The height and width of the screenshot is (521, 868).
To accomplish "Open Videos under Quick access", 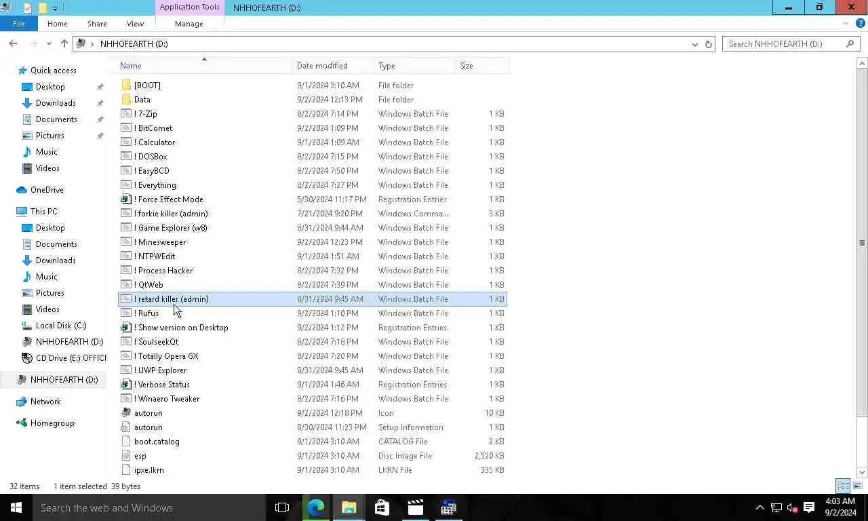I will click(47, 168).
